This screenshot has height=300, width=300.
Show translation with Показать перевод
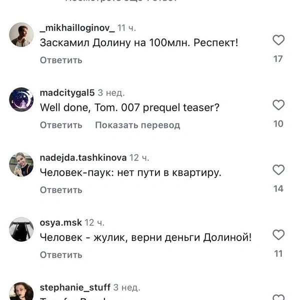coord(137,125)
